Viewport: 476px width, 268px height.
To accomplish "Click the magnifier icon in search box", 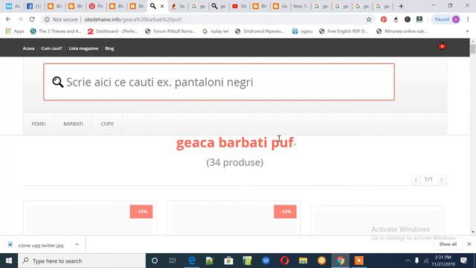I will click(x=58, y=82).
